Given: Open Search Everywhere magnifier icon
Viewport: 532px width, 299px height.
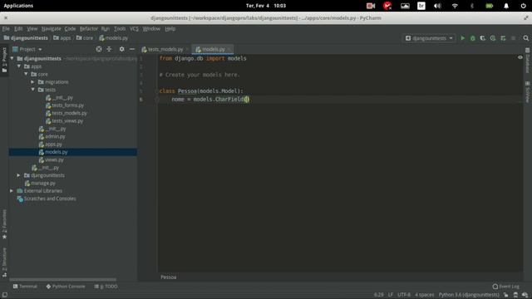Looking at the screenshot, I should [x=525, y=38].
